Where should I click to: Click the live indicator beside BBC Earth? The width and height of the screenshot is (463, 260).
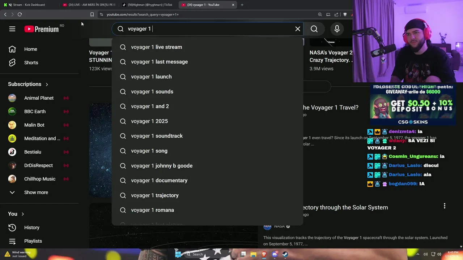[x=66, y=111]
